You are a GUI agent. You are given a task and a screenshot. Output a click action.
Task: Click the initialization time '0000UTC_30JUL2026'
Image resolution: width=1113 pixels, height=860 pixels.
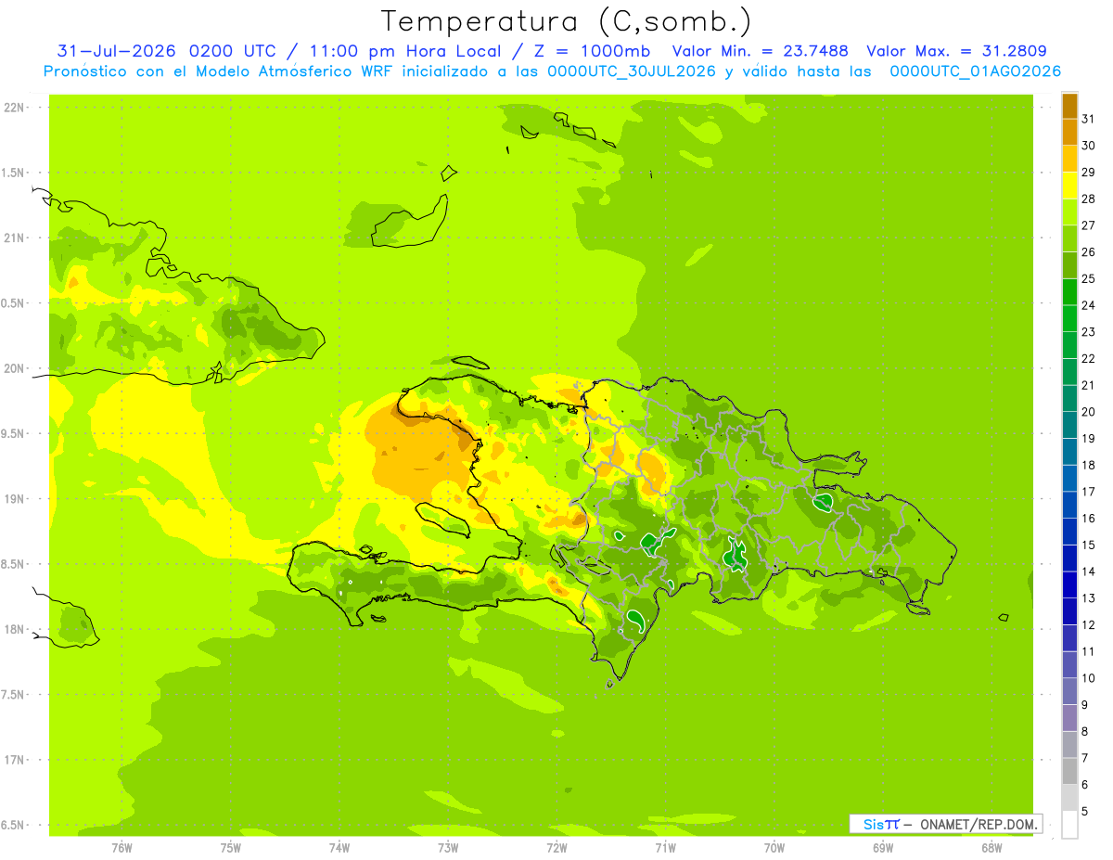click(633, 71)
